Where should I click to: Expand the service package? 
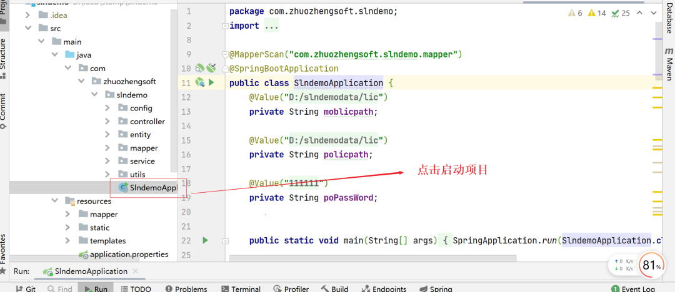pyautogui.click(x=108, y=161)
